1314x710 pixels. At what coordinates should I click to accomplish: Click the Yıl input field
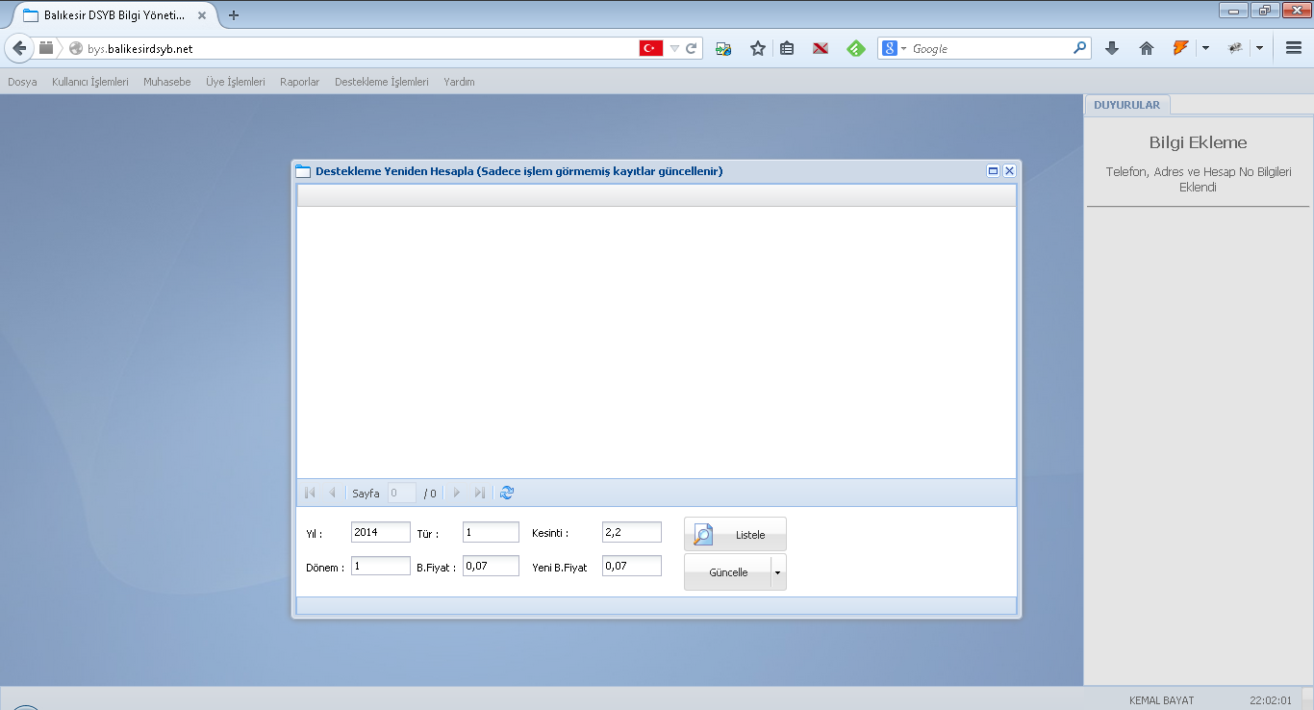point(380,532)
